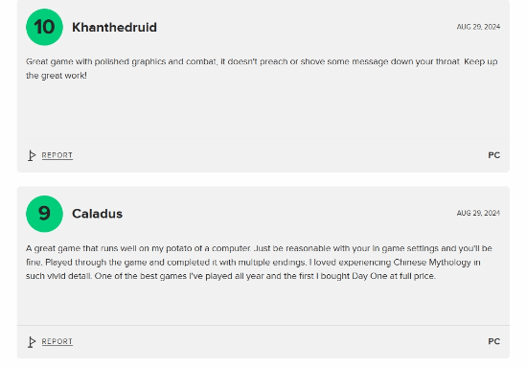The image size is (527, 369).
Task: Click the flag icon in Caladus's review
Action: (x=32, y=342)
